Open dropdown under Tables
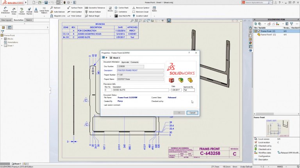 tap(154, 16)
